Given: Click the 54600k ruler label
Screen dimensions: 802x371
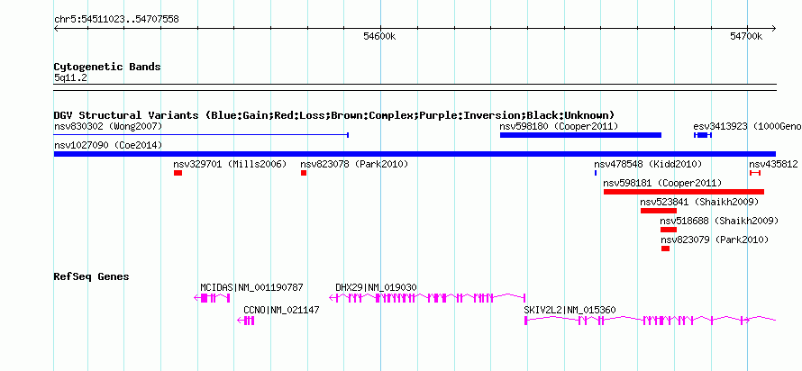Looking at the screenshot, I should pos(379,37).
